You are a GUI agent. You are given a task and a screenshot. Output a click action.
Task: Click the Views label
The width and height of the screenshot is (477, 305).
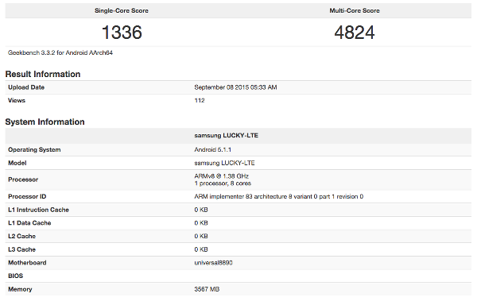click(x=17, y=101)
